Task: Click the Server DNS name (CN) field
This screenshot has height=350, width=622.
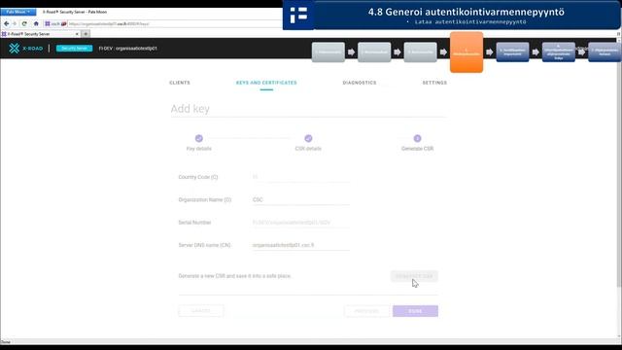Action: coord(301,245)
